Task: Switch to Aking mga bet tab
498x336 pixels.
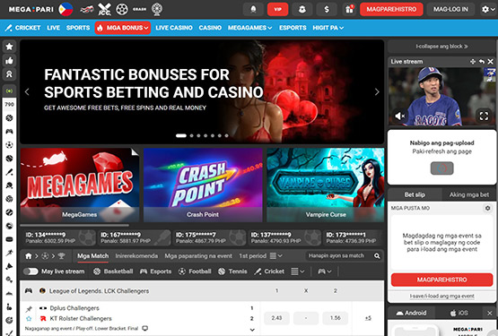Action: tap(468, 194)
